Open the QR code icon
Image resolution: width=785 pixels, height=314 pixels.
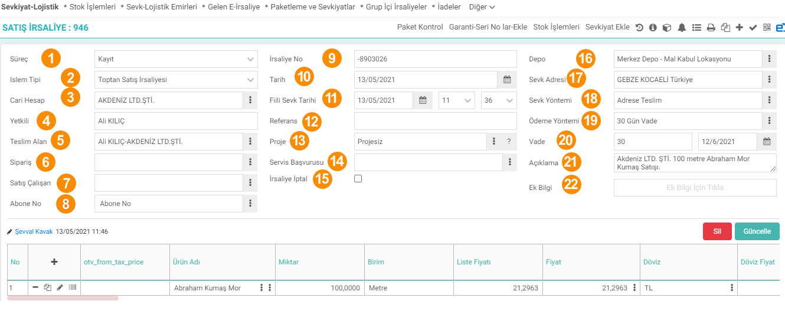coord(767,27)
